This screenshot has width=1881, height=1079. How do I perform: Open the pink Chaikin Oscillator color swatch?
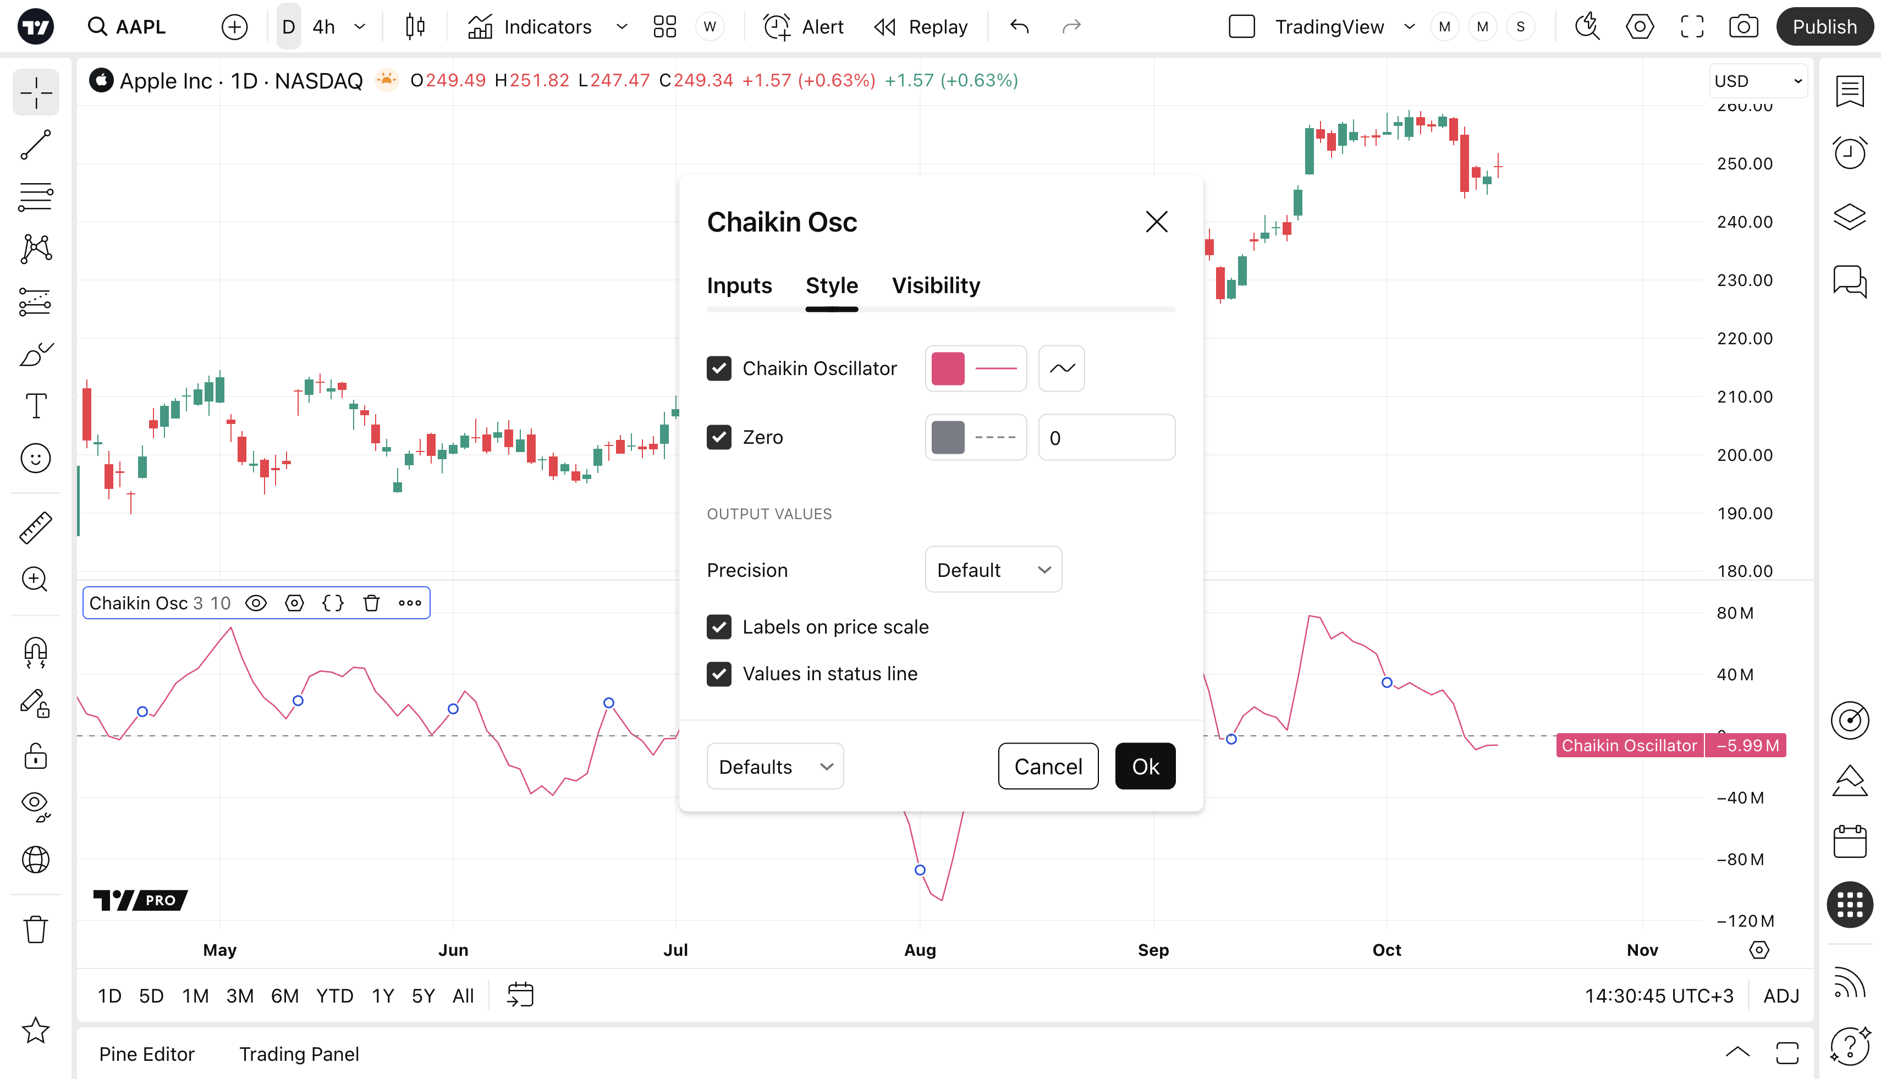pos(947,368)
